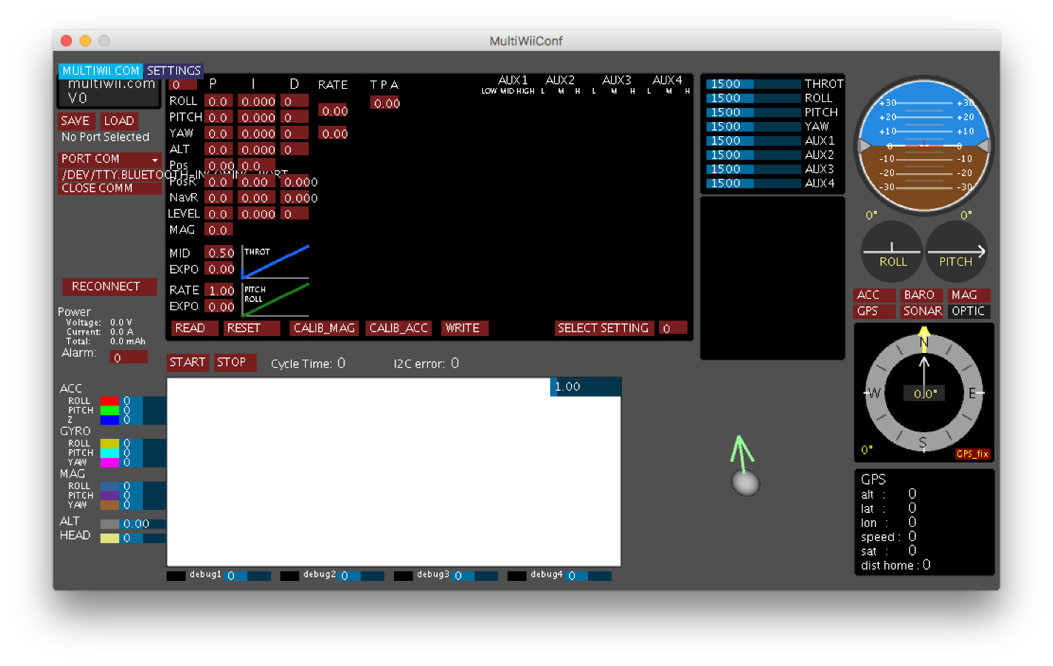Viewport: 1053px width, 666px height.
Task: Click the YAW D value field
Action: (295, 134)
